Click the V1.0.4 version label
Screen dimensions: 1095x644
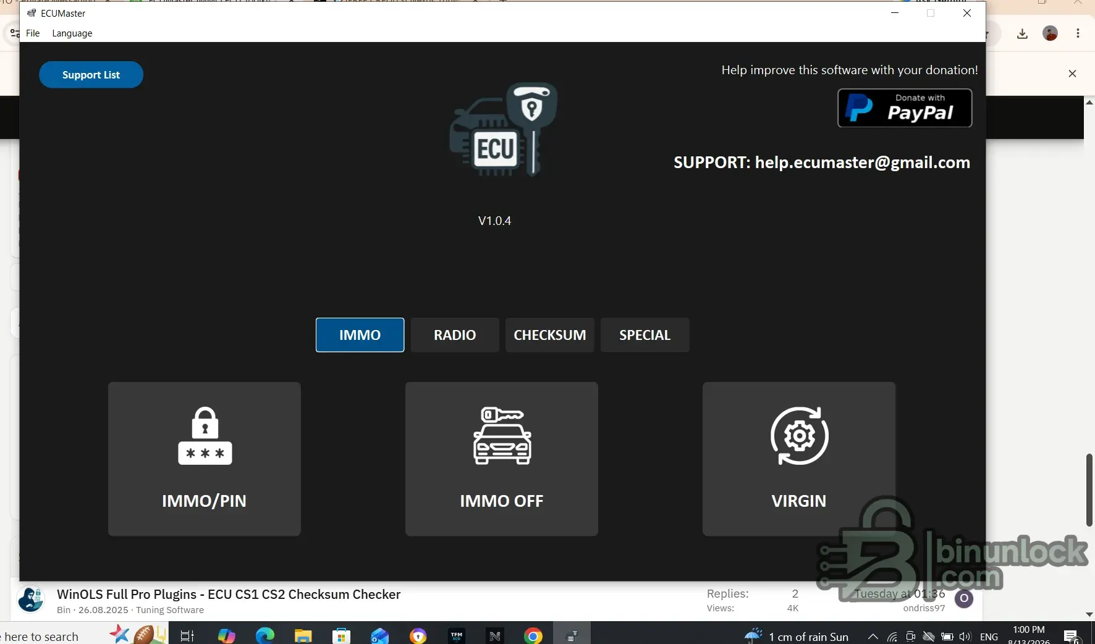[x=494, y=221]
